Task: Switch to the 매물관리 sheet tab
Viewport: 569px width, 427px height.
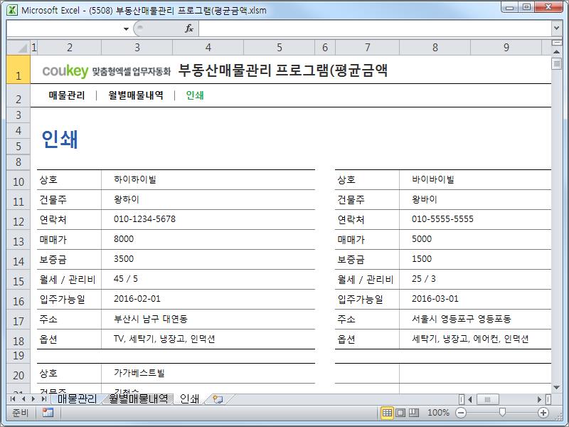Action: 77,399
